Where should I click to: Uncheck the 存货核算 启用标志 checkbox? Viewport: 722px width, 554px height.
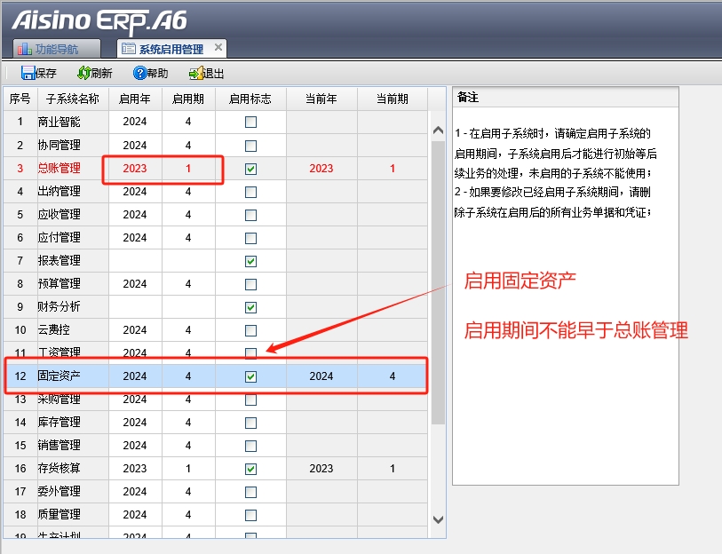(251, 468)
